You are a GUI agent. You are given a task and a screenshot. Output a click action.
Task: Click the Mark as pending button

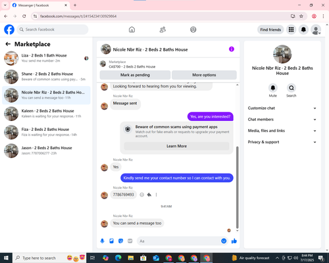point(135,75)
